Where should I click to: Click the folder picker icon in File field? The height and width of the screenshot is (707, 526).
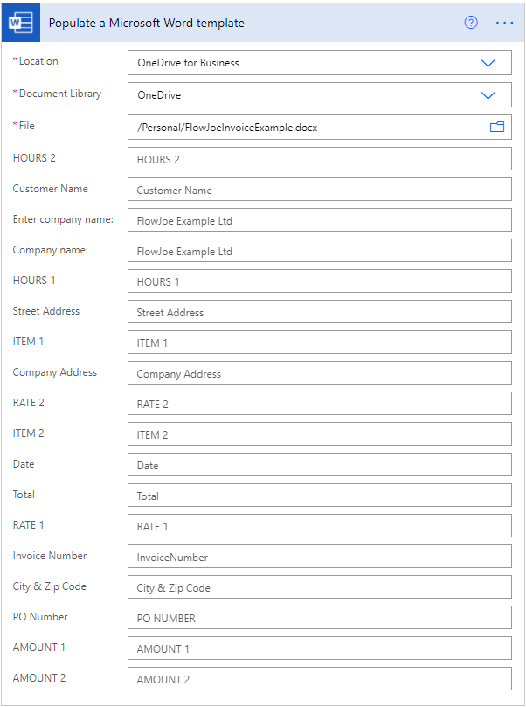pyautogui.click(x=497, y=128)
